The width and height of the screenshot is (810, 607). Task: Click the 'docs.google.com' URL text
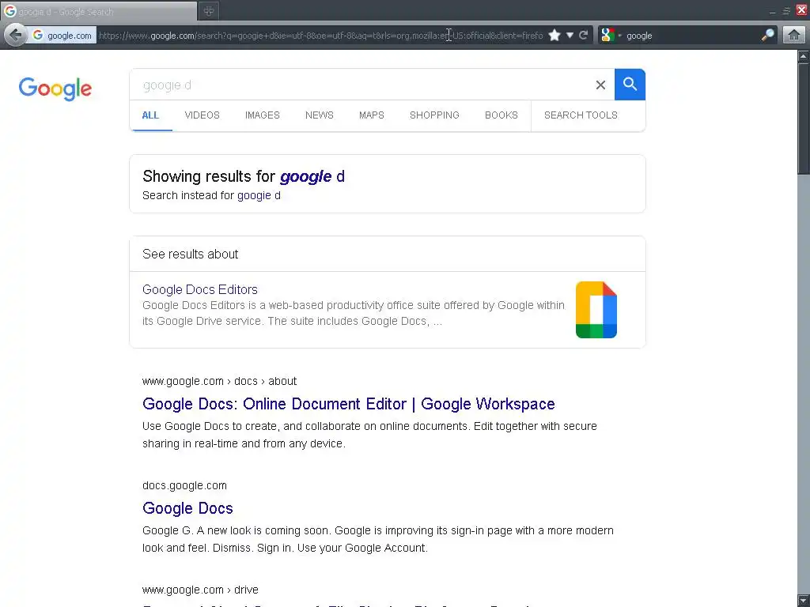coord(184,485)
